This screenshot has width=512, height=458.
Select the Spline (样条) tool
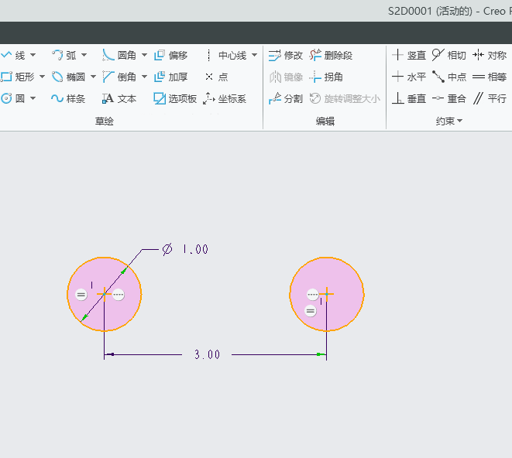(68, 98)
